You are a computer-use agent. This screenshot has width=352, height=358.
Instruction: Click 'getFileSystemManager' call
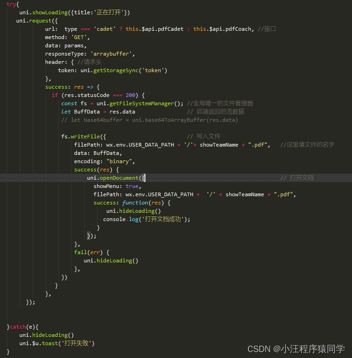pos(142,103)
